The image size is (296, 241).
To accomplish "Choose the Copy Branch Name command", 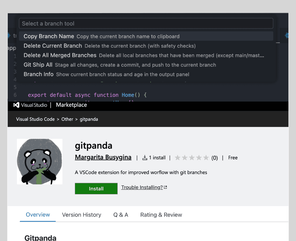I will point(49,36).
